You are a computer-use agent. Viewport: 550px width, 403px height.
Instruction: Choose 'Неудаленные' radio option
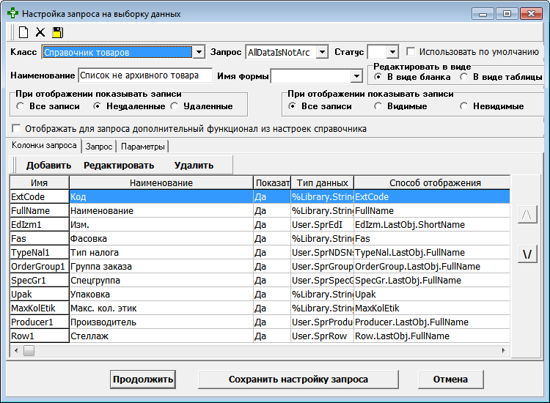click(x=98, y=106)
